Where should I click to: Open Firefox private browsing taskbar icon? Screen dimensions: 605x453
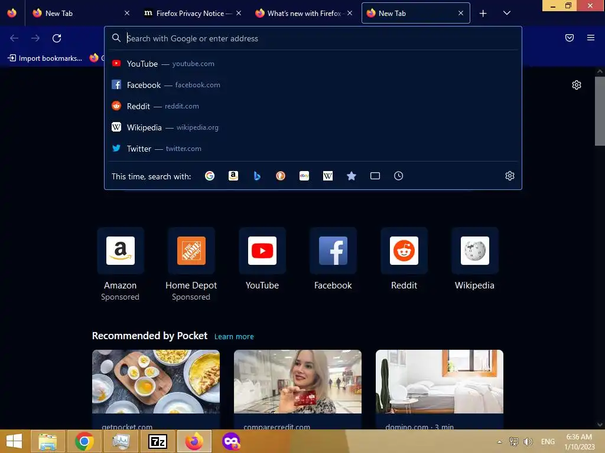point(231,441)
